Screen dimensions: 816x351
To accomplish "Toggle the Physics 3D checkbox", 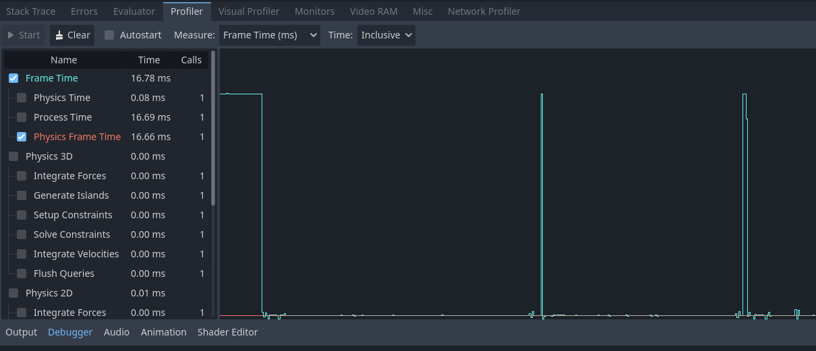I will (x=13, y=156).
